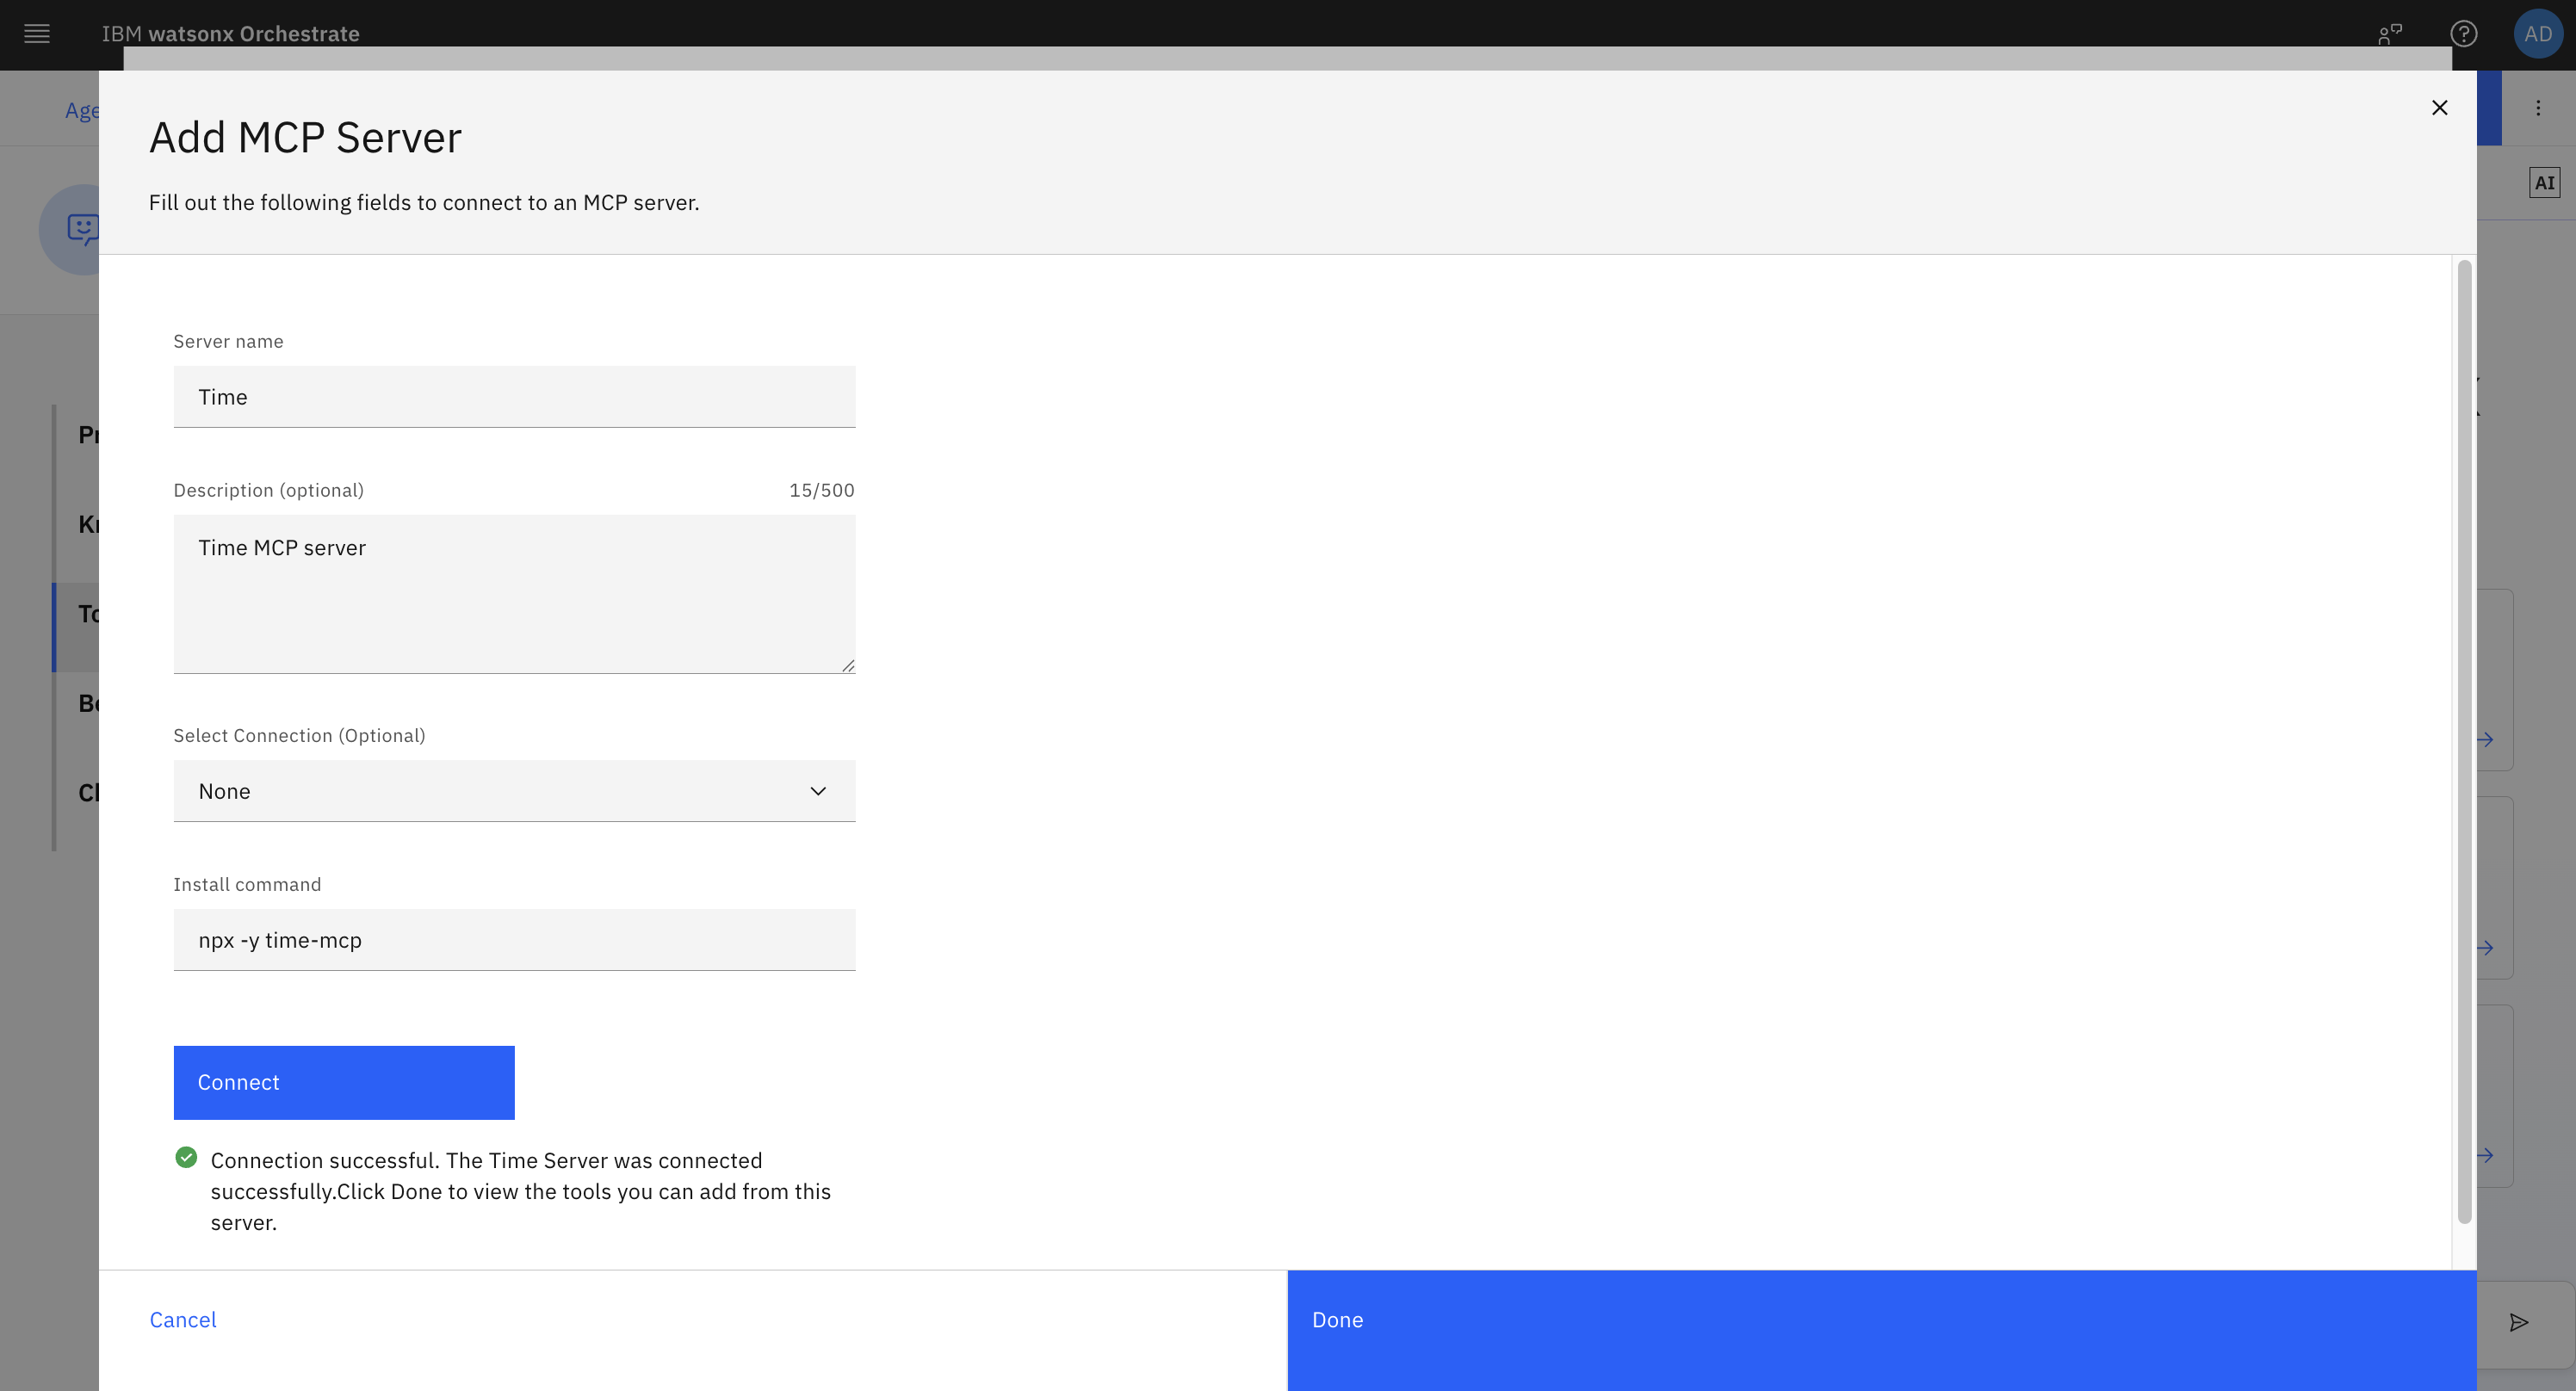Image resolution: width=2576 pixels, height=1391 pixels.
Task: Click the AI label badge
Action: tap(2543, 183)
